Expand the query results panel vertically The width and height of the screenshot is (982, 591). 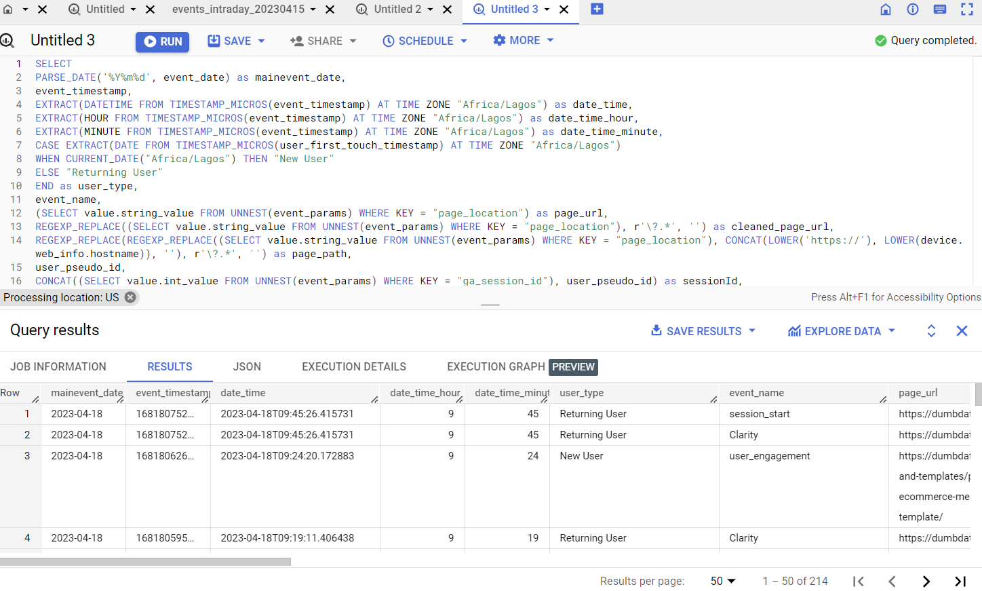(x=931, y=331)
